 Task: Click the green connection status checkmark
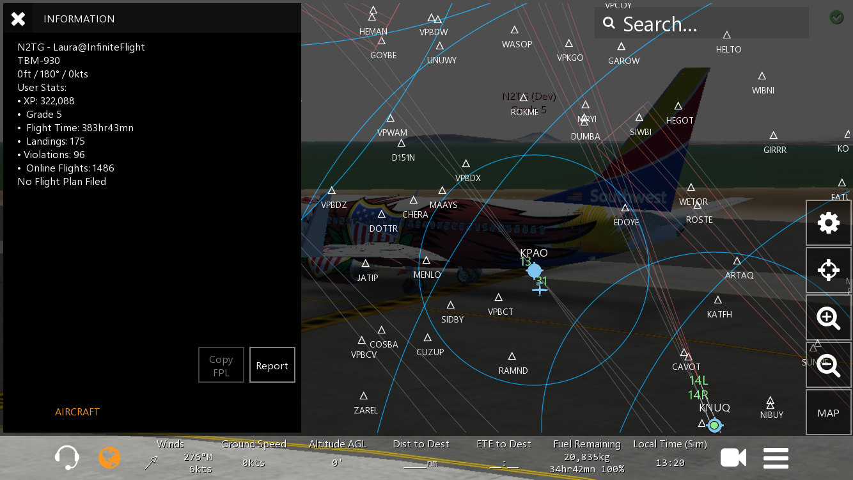(836, 17)
